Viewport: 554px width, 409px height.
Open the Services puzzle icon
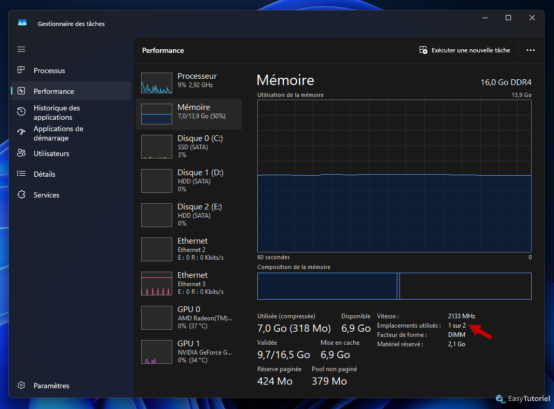pos(21,194)
